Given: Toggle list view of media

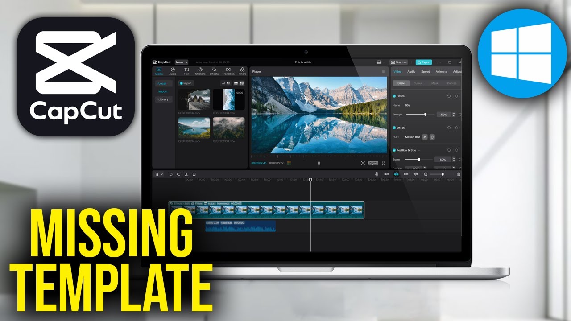Looking at the screenshot, I should point(236,83).
